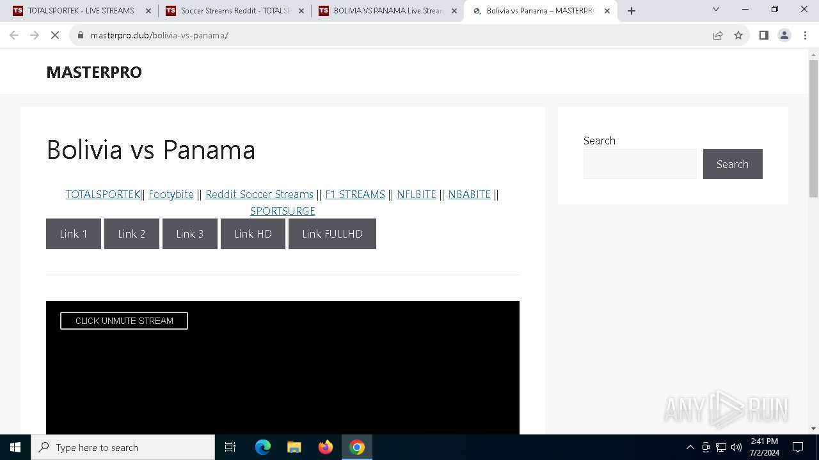Open the Chrome profile menu
This screenshot has height=460, width=819.
point(784,35)
